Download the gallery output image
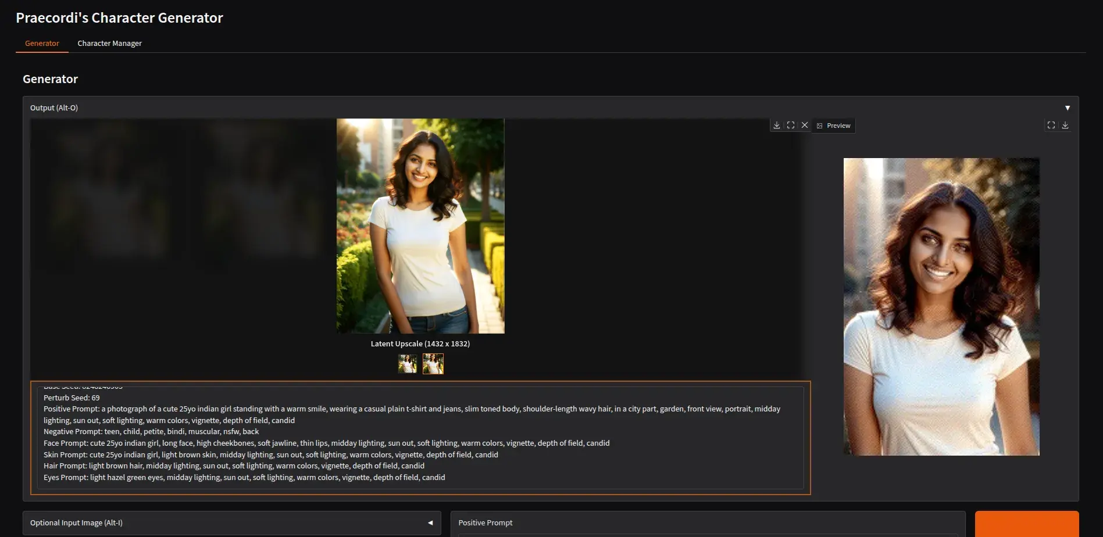The image size is (1103, 537). click(x=776, y=126)
